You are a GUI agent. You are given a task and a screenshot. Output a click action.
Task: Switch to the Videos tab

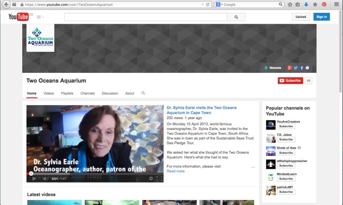click(x=48, y=93)
